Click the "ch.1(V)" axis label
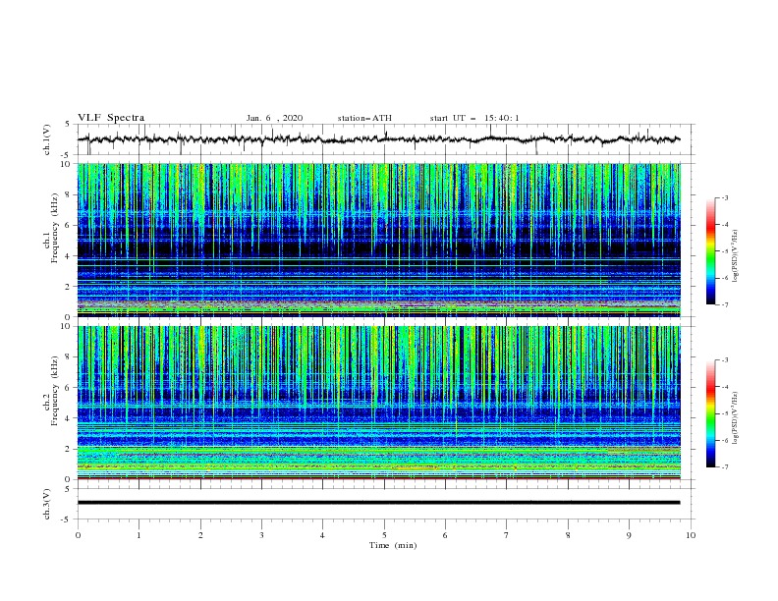The height and width of the screenshot is (601, 778). click(47, 139)
